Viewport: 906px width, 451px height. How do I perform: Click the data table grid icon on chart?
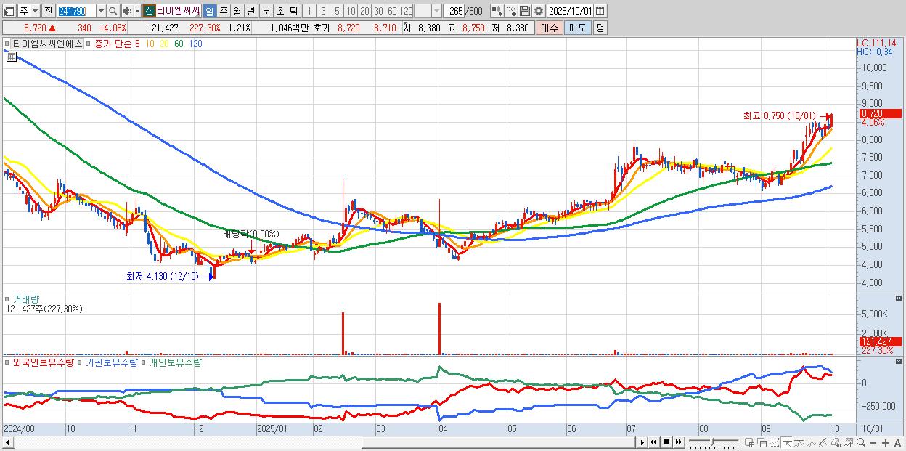tap(12, 57)
